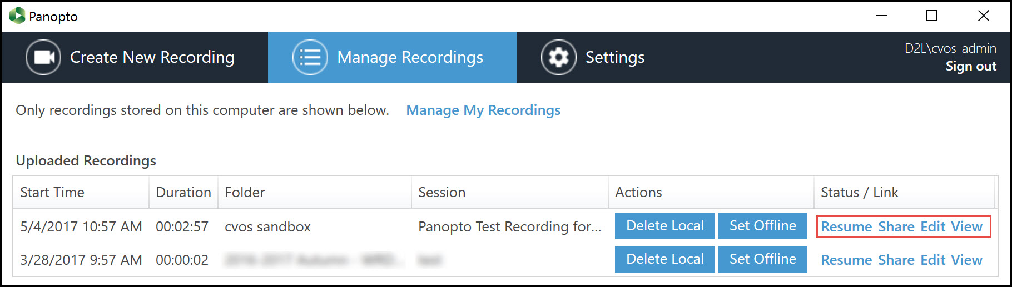This screenshot has height=287, width=1012.
Task: Share the 3/28/2017 recording
Action: coord(896,260)
